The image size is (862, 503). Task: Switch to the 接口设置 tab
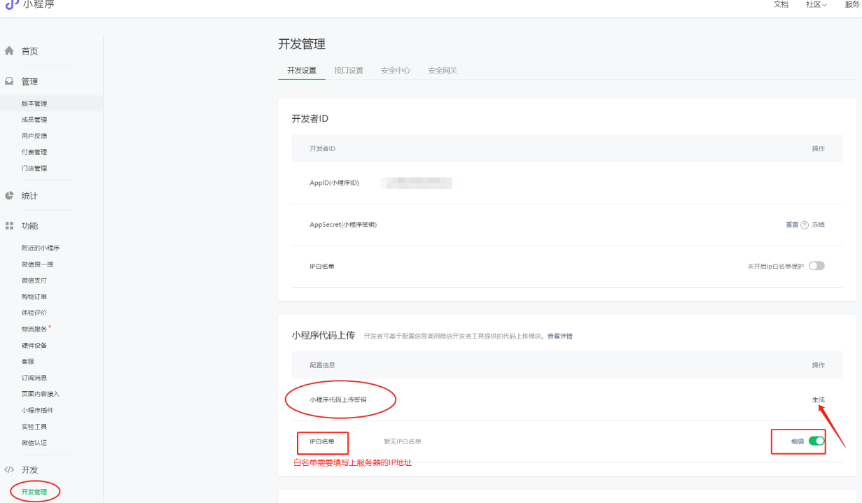pos(349,71)
